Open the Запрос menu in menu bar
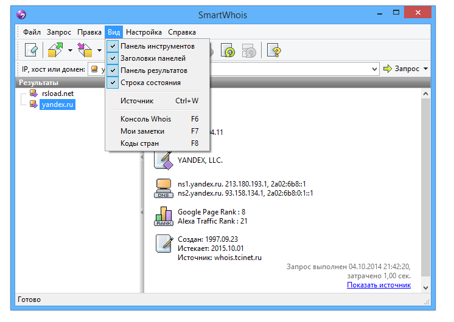This screenshot has width=454, height=322. tap(59, 32)
